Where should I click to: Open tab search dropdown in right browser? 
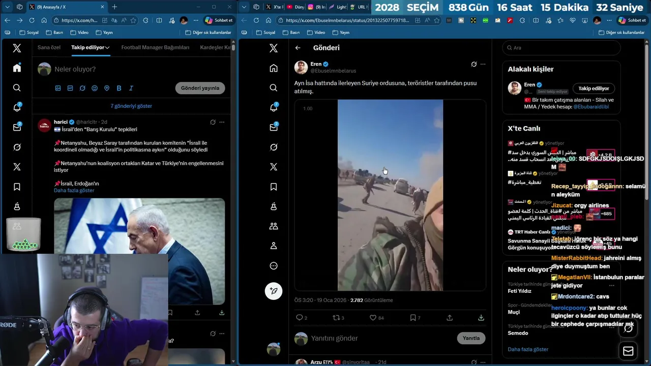(245, 7)
